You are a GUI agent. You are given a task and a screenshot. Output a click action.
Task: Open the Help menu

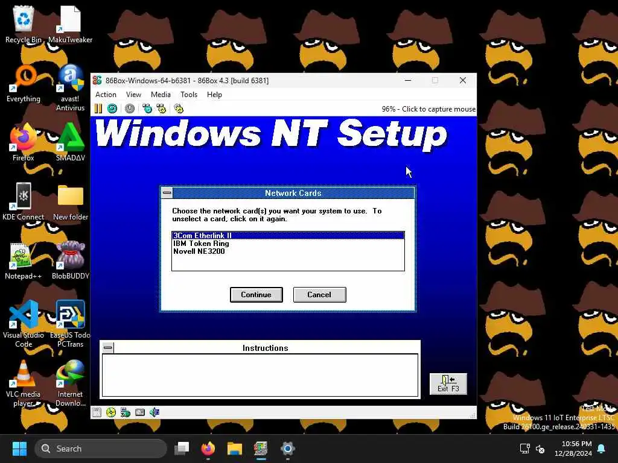pos(214,95)
